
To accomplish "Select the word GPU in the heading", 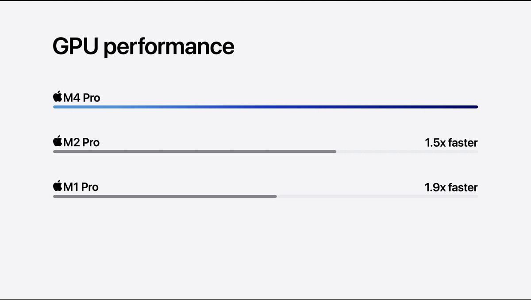I will click(x=75, y=46).
